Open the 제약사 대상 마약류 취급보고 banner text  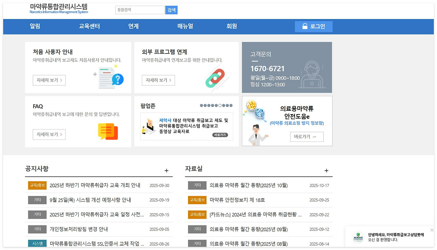[x=194, y=126]
